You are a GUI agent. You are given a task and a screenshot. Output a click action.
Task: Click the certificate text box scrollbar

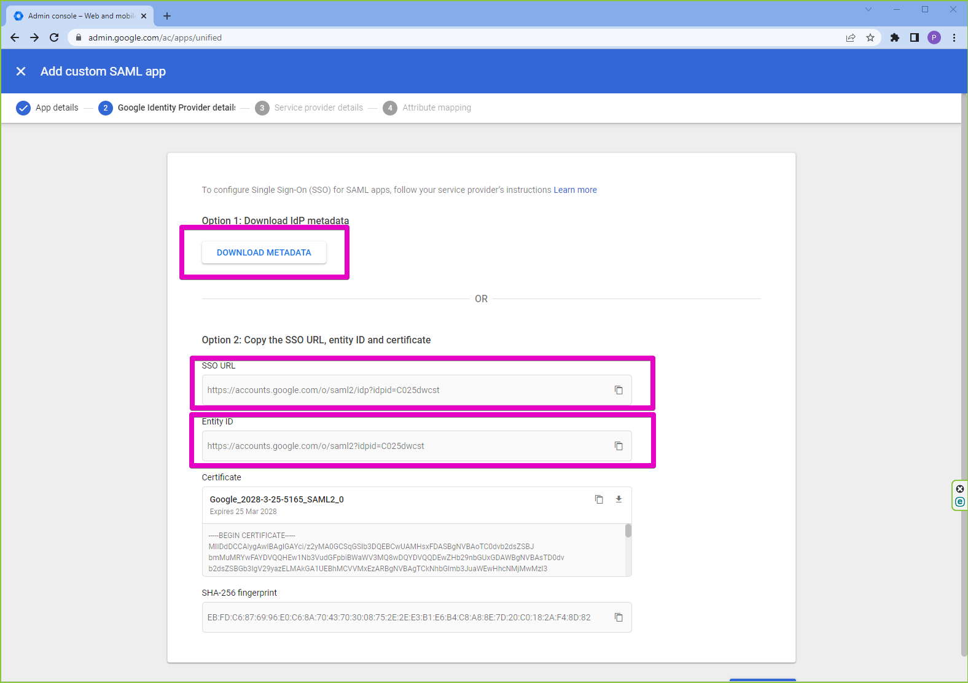click(628, 531)
